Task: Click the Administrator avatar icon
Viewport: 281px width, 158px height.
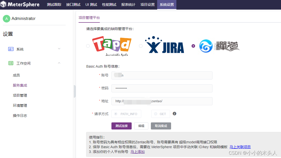Action: click(7, 19)
